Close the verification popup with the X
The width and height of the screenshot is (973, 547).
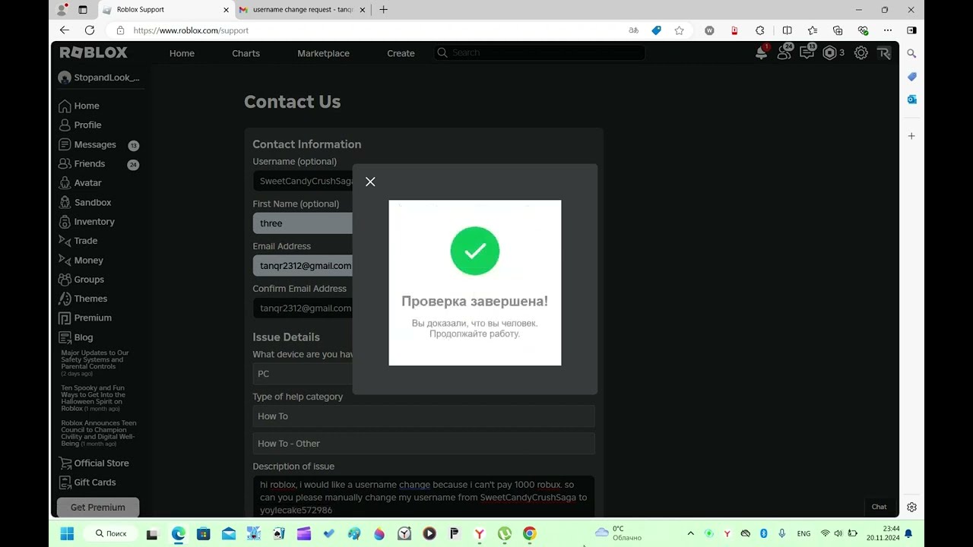[x=370, y=182]
